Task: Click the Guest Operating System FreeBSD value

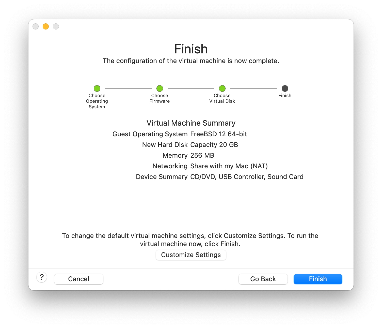Action: [x=219, y=134]
